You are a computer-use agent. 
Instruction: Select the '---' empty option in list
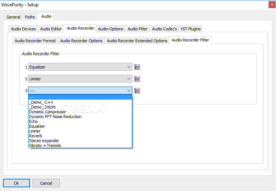click(x=80, y=97)
